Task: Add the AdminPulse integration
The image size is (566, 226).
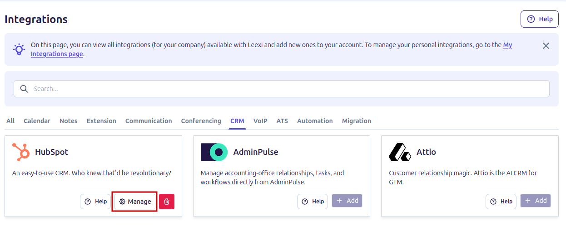Action: point(347,201)
